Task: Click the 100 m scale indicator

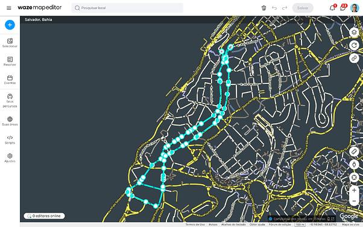Action: (x=300, y=225)
